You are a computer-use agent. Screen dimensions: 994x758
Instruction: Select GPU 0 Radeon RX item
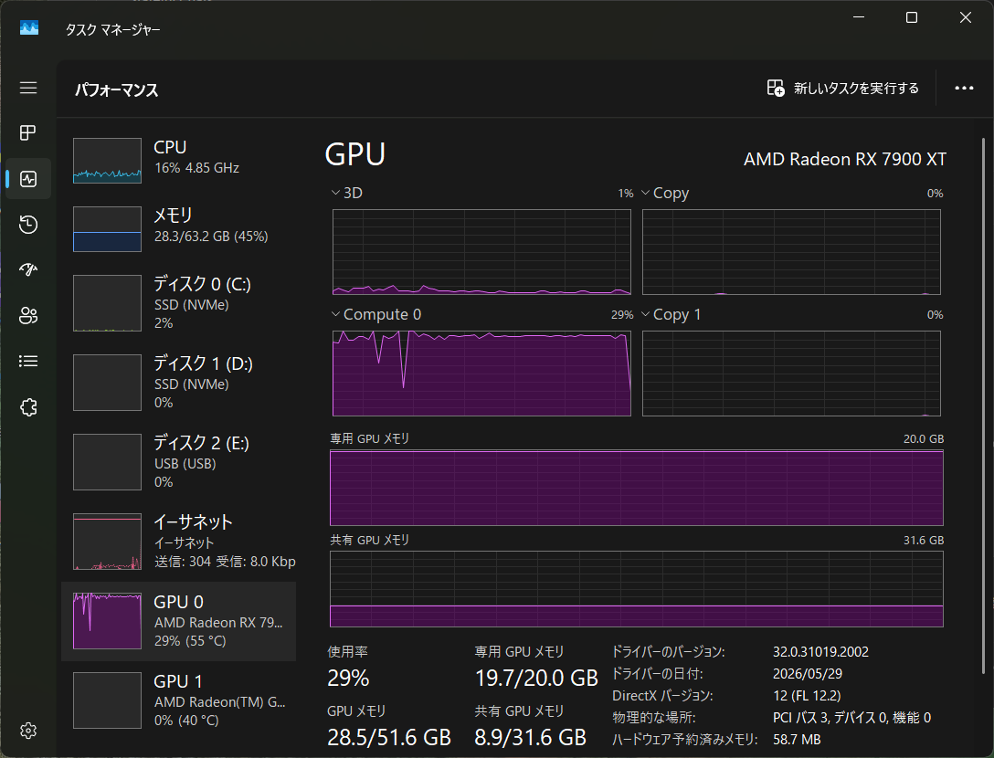tap(179, 621)
